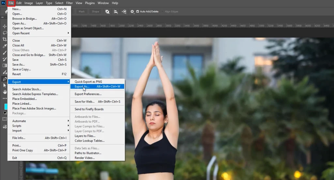Viewport: 334px width, 180px height.
Task: Open the Image menu
Action: tap(29, 3)
